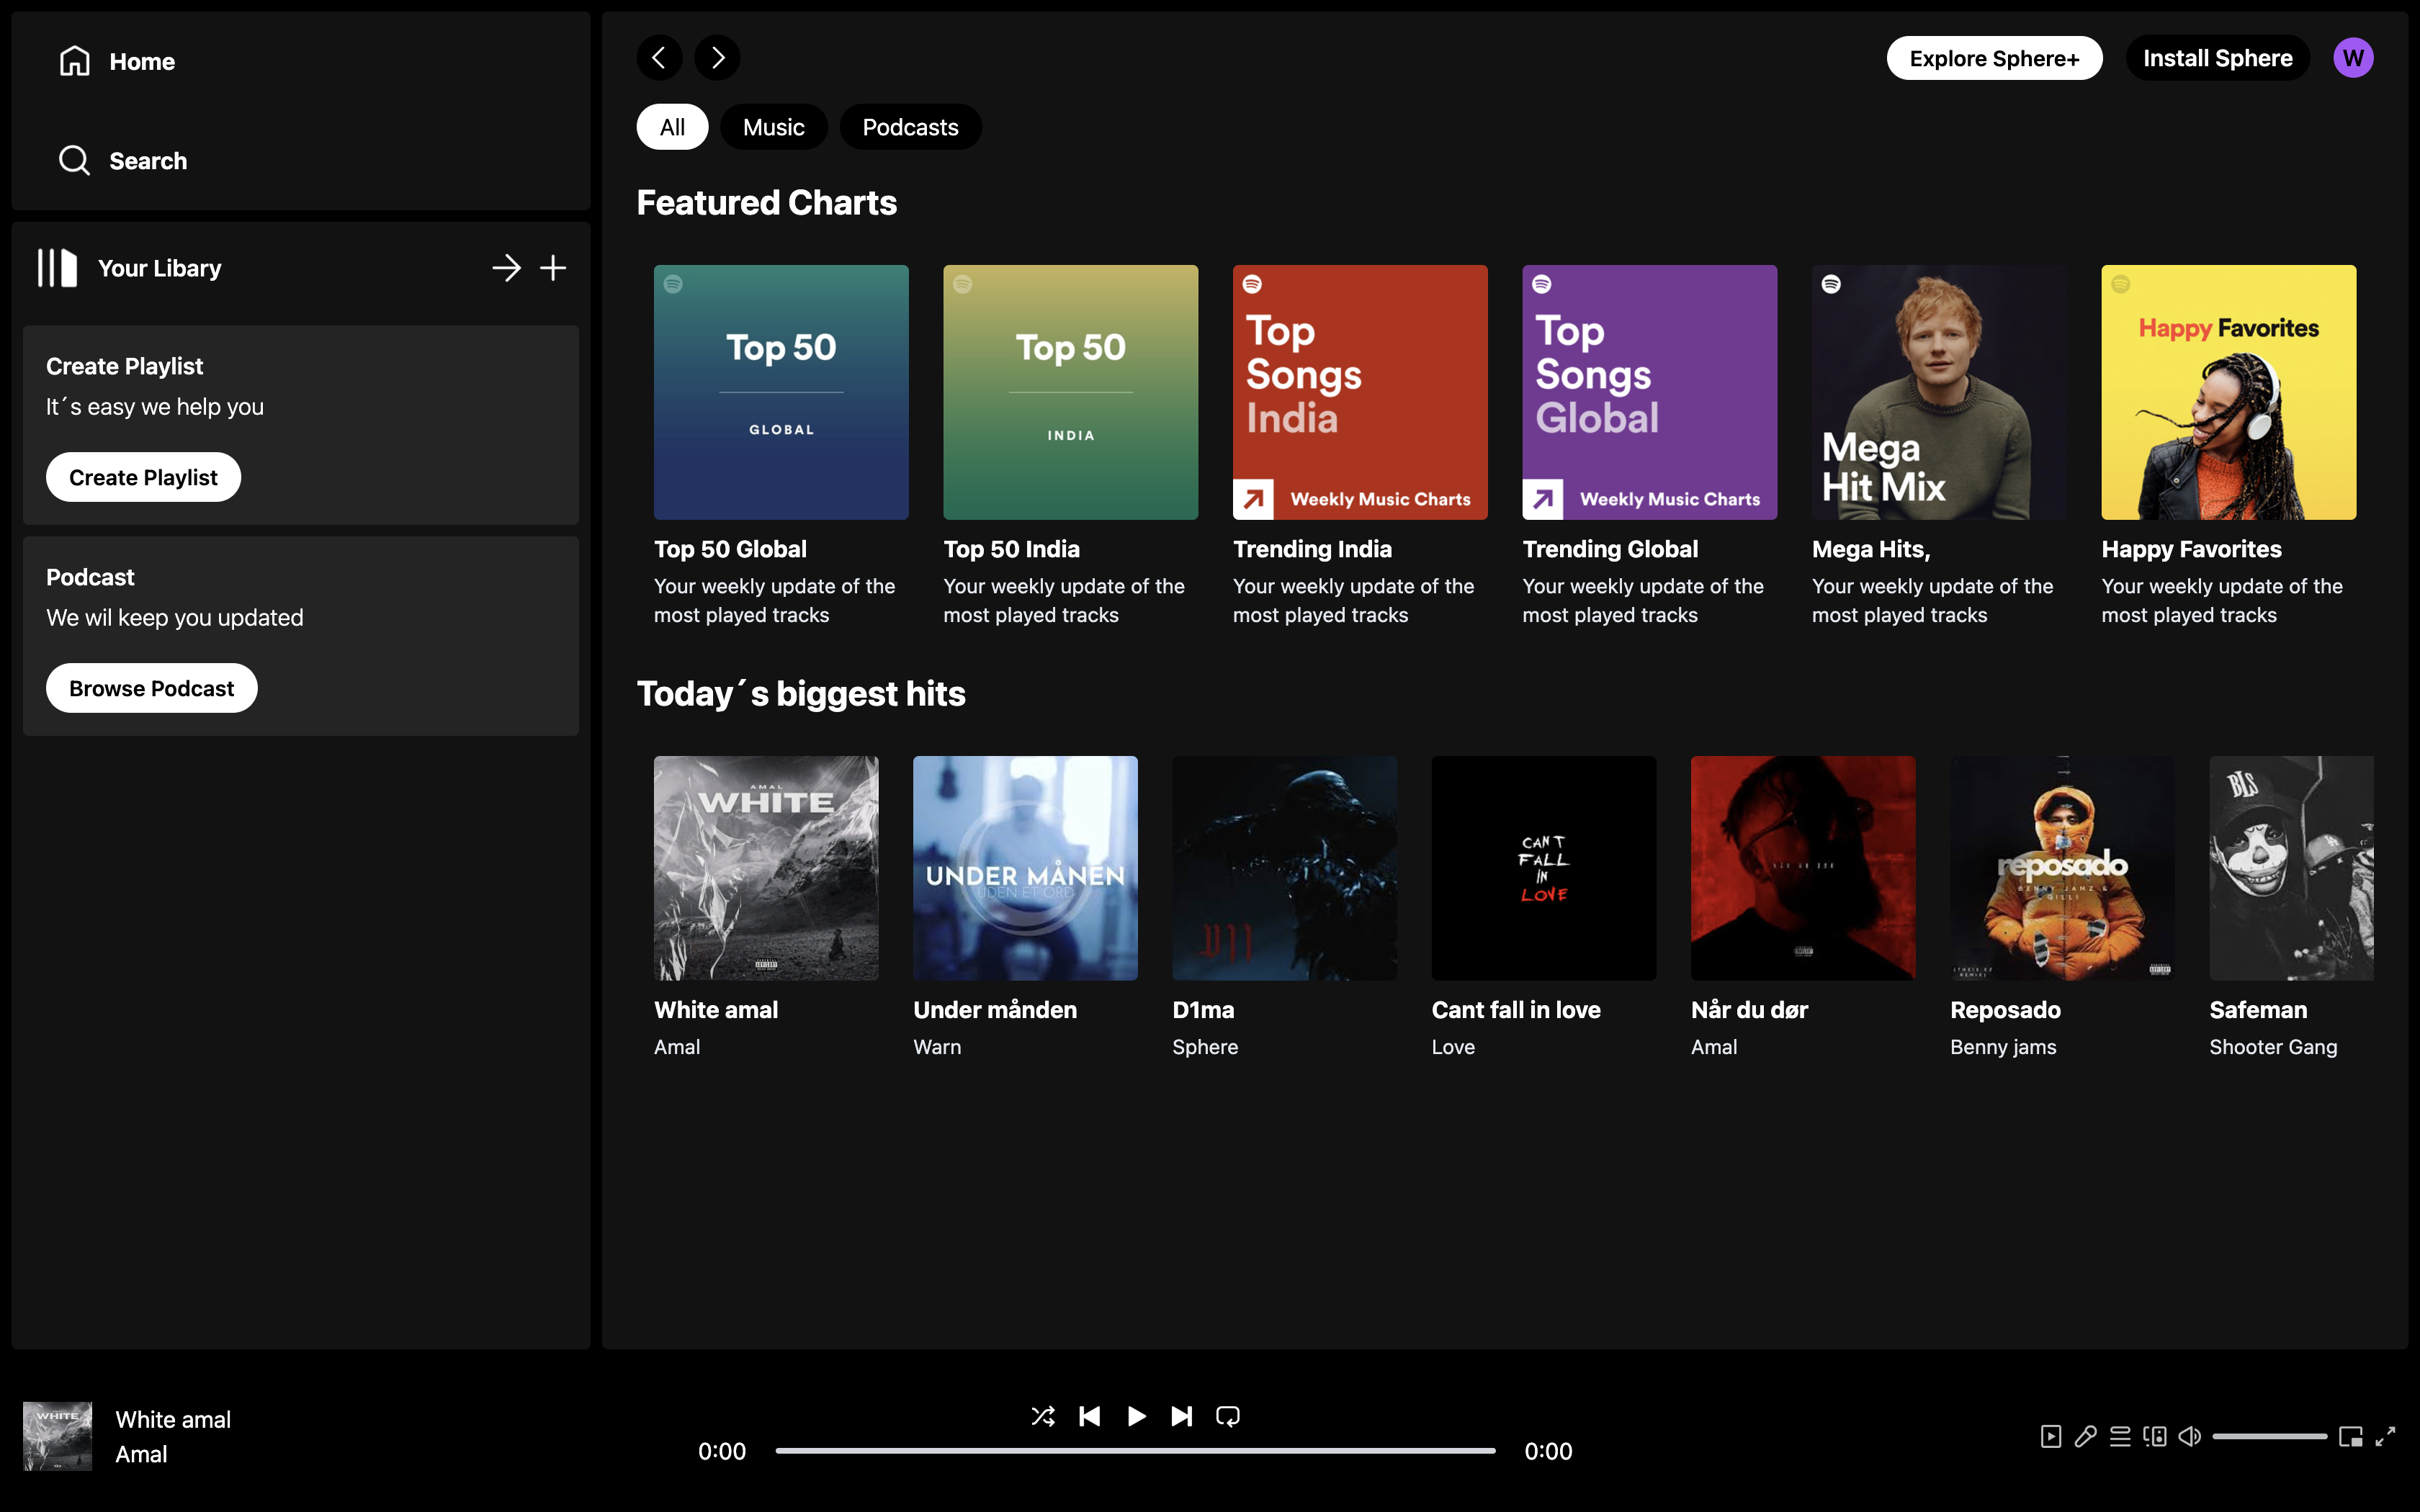Open the queue list icon

pyautogui.click(x=2120, y=1436)
